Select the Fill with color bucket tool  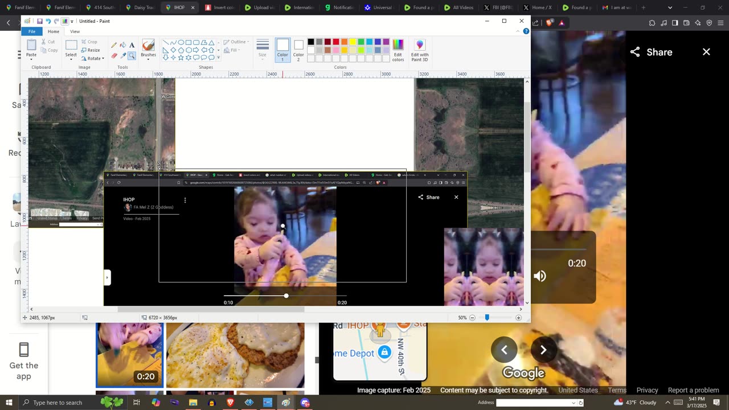pos(123,45)
